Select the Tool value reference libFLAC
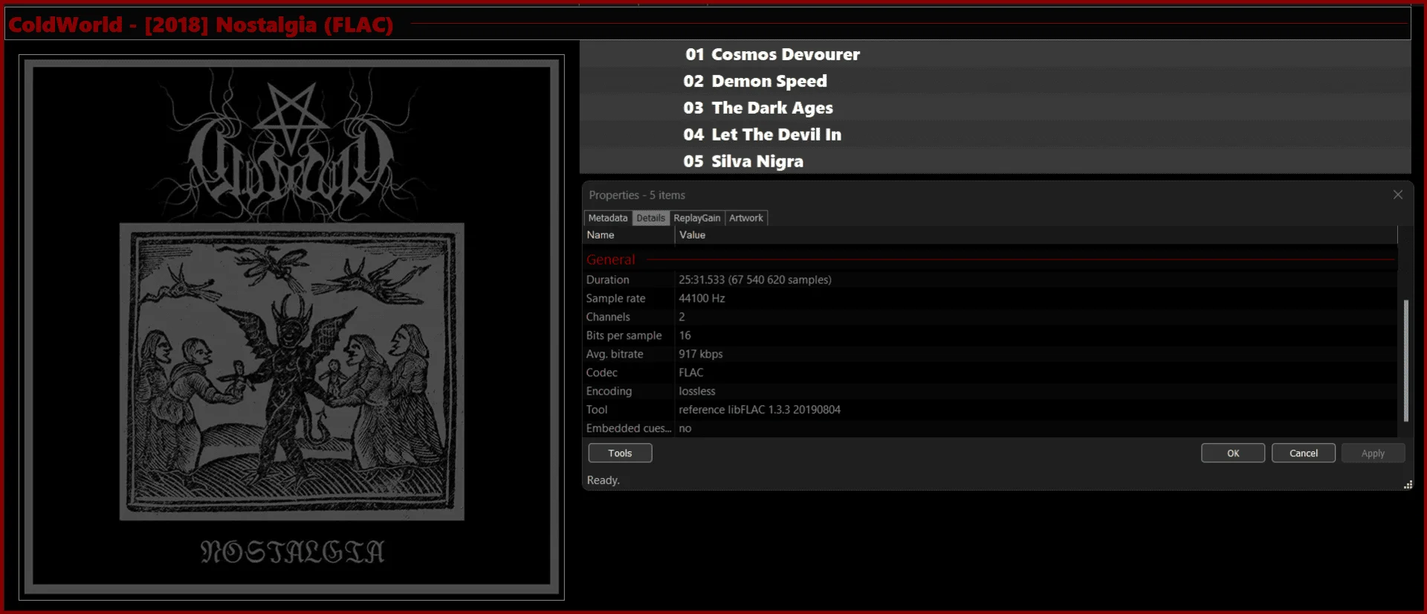 [x=759, y=410]
